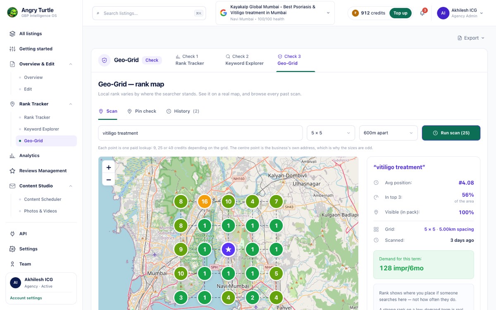Click the #4.08 average position value

pyautogui.click(x=466, y=183)
